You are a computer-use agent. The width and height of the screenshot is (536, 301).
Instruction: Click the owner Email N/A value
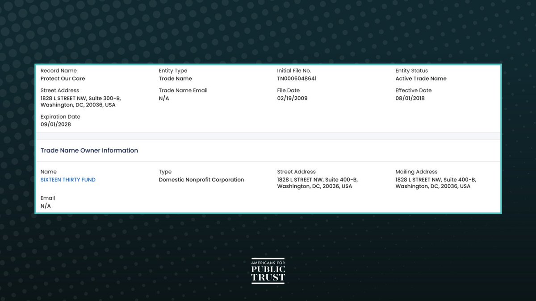[46, 206]
